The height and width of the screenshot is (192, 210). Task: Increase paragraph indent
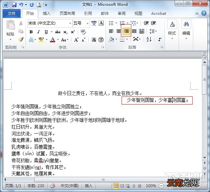tap(153, 23)
